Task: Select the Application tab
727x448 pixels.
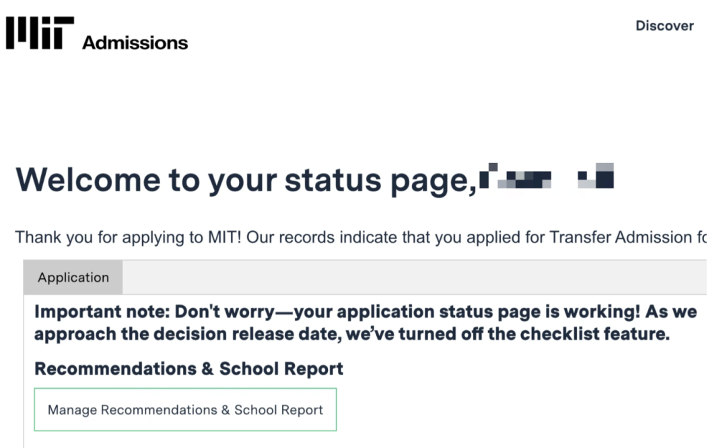Action: 73,277
